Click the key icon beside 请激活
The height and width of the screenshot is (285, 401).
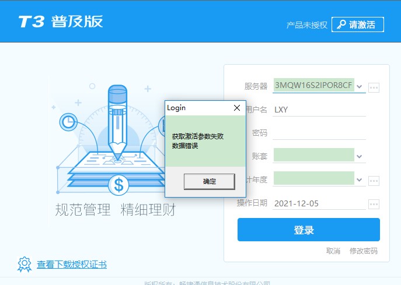[x=341, y=24]
